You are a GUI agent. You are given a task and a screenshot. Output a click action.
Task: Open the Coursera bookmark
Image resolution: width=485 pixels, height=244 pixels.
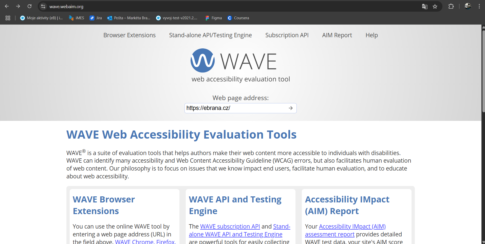point(238,18)
